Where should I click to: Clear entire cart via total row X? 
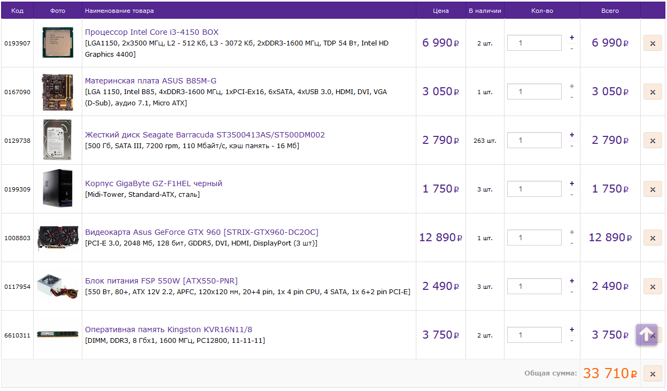pyautogui.click(x=653, y=374)
